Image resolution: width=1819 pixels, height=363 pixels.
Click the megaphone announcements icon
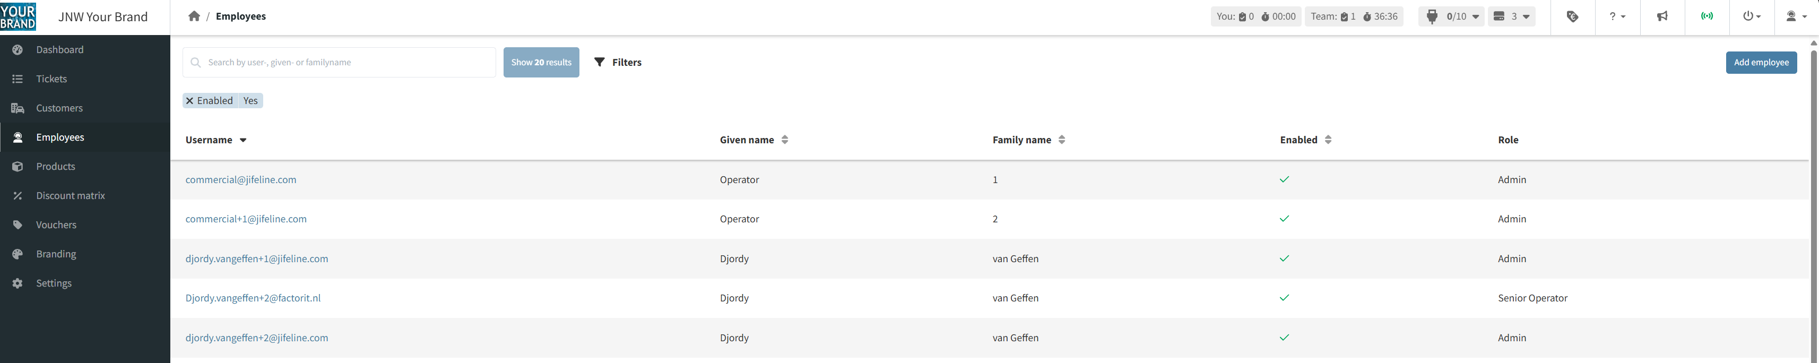pos(1662,16)
